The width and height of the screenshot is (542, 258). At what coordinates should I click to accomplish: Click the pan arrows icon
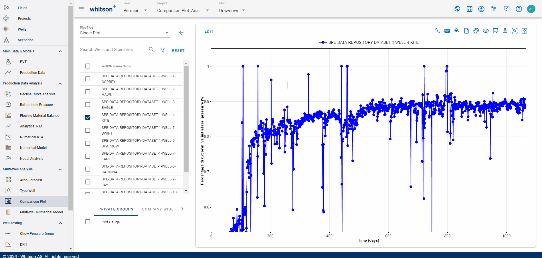(x=525, y=31)
